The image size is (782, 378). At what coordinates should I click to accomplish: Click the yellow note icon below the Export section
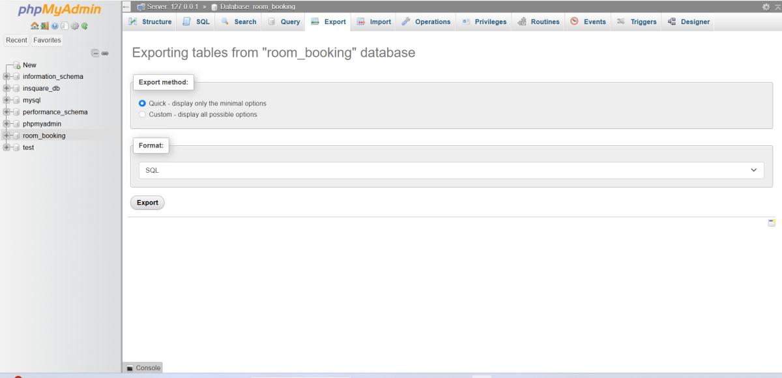(772, 223)
